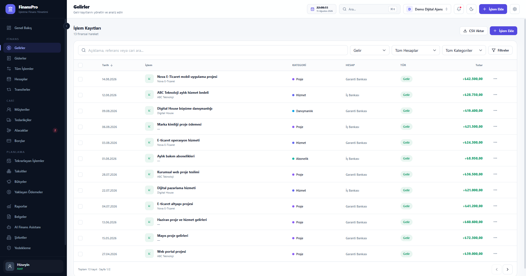The height and width of the screenshot is (276, 526).
Task: Click the CSV Aktar button
Action: coord(474,31)
